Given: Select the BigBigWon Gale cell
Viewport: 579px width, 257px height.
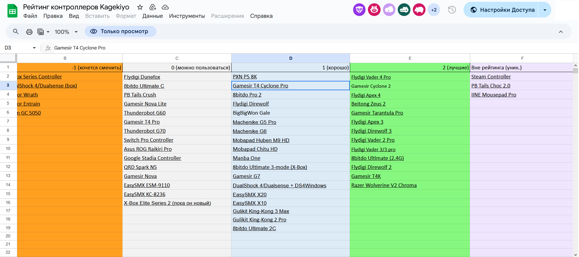Looking at the screenshot, I should pos(290,113).
